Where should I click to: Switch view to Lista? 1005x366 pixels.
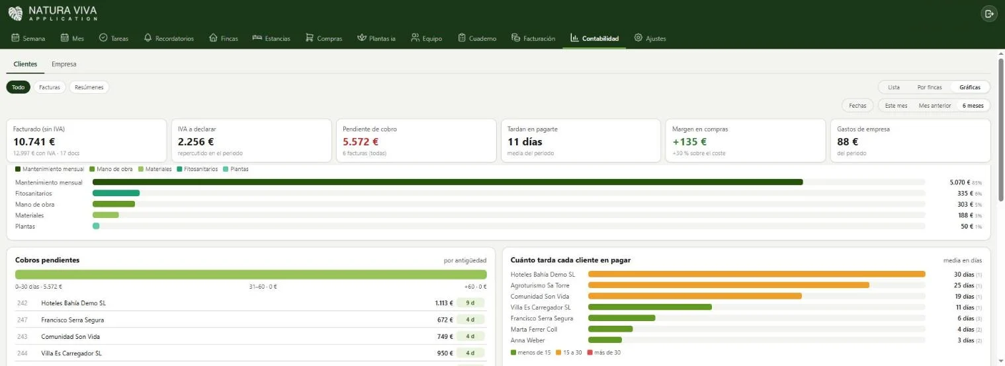tap(894, 87)
